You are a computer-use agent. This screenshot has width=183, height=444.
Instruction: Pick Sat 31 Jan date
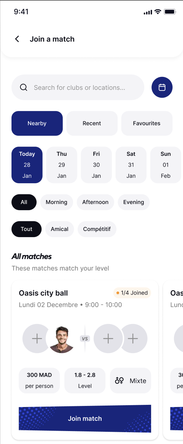[x=131, y=165]
